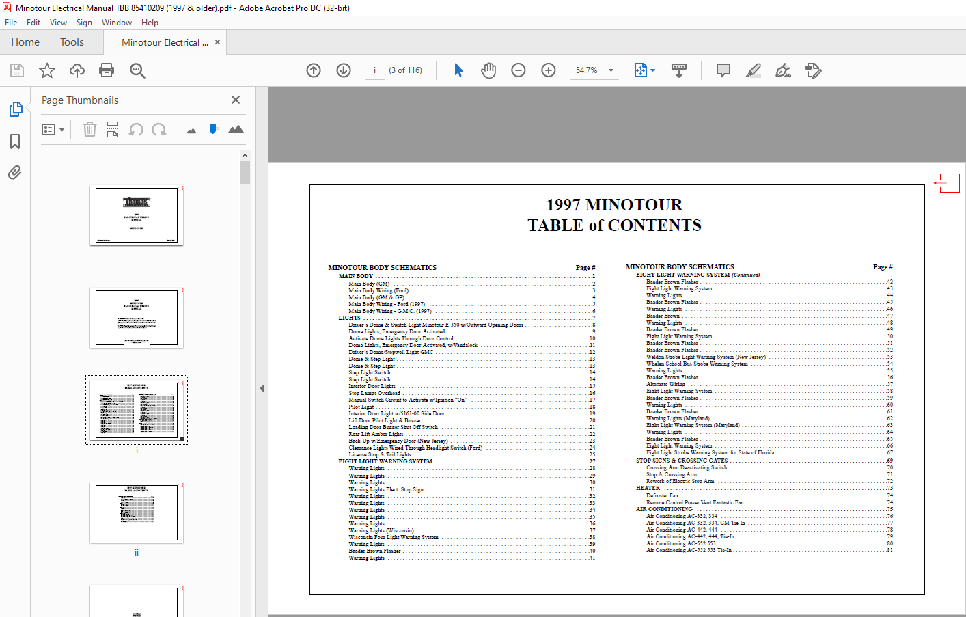This screenshot has width=966, height=617.
Task: Click 'STOP SIGNS & CROSSING GATES' heading
Action: click(682, 461)
